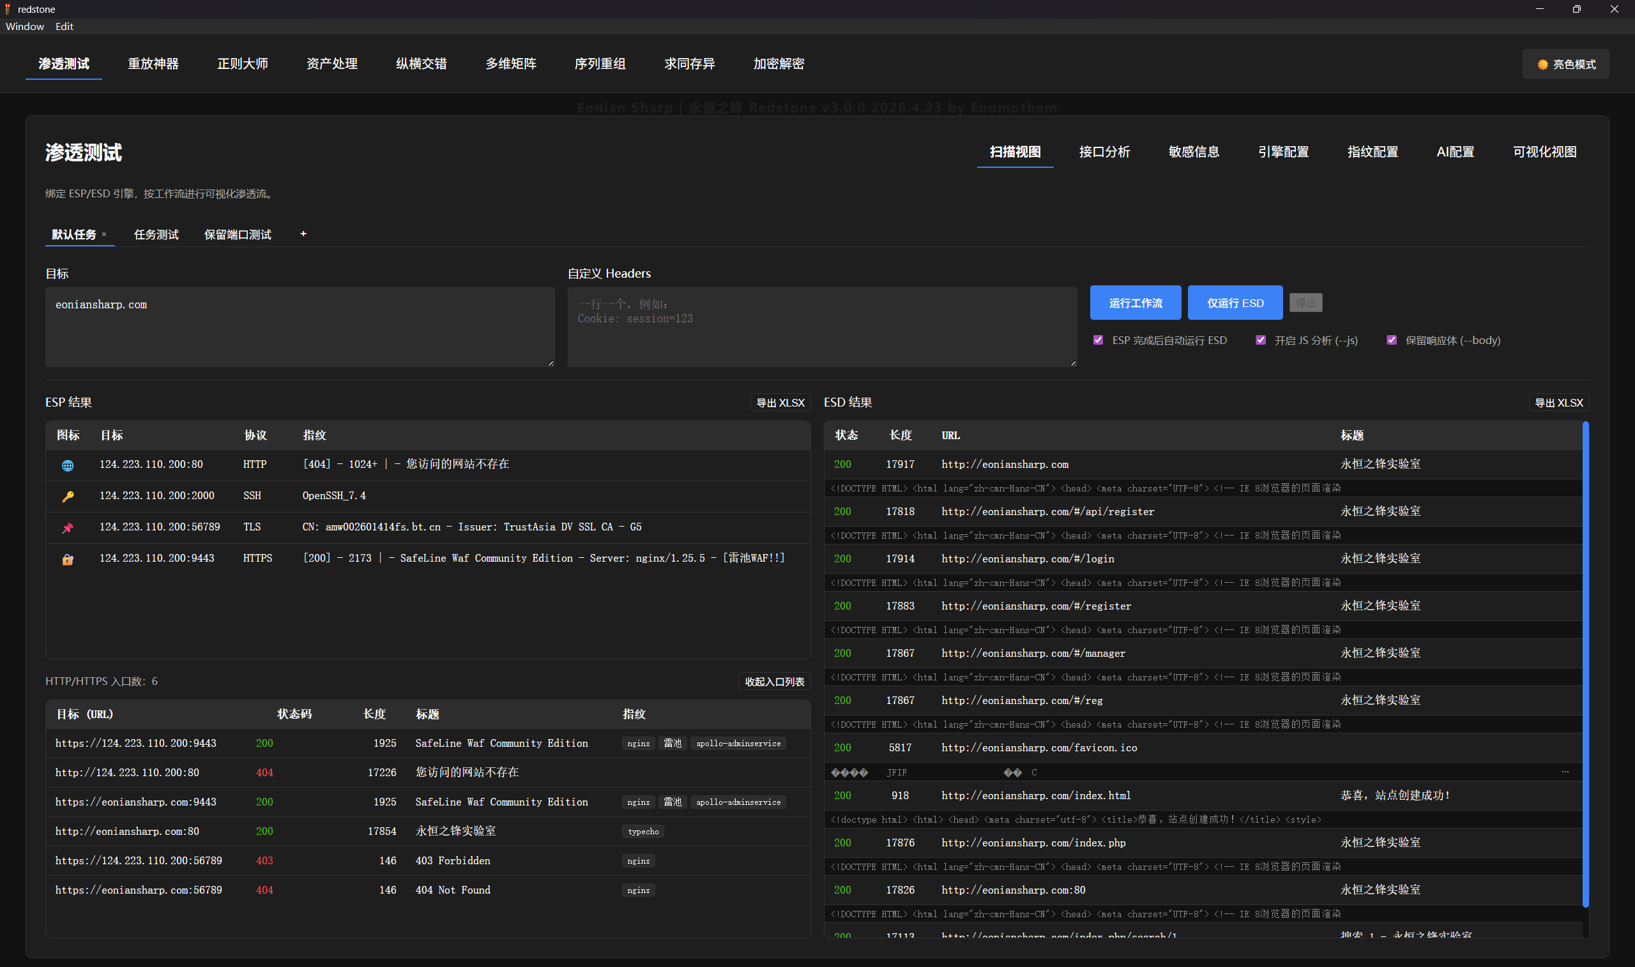Click the globe icon for 124.223.110.200:80
The image size is (1635, 967).
point(67,465)
